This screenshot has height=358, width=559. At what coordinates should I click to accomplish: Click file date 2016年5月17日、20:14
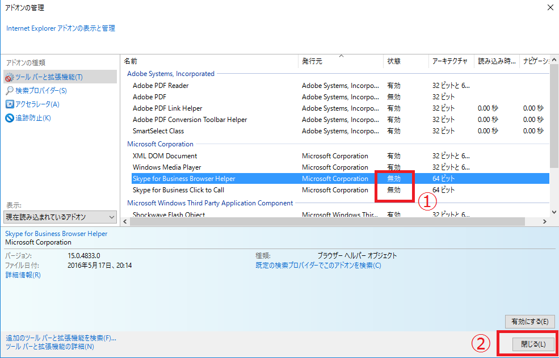[x=99, y=266]
